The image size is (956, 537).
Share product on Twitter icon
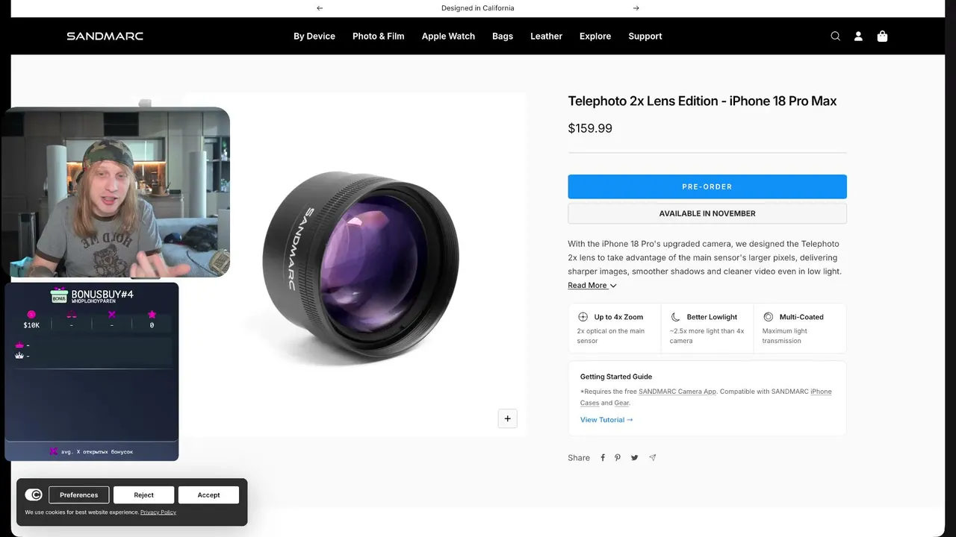tap(634, 458)
